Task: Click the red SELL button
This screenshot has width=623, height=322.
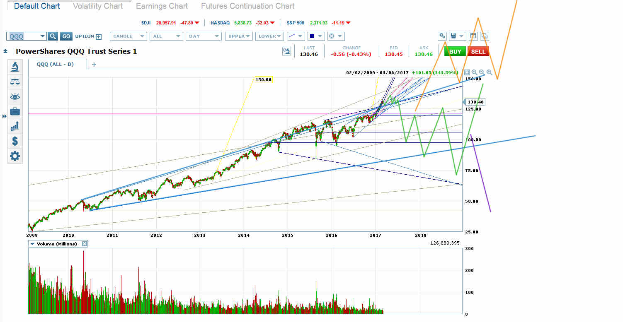Action: click(x=478, y=51)
